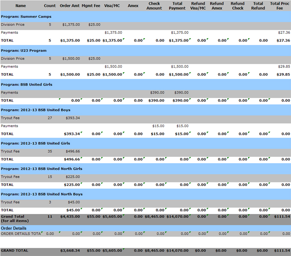Click the $29.85 processing fee payment cell
Screen dimensions: 291x256
tap(284, 66)
